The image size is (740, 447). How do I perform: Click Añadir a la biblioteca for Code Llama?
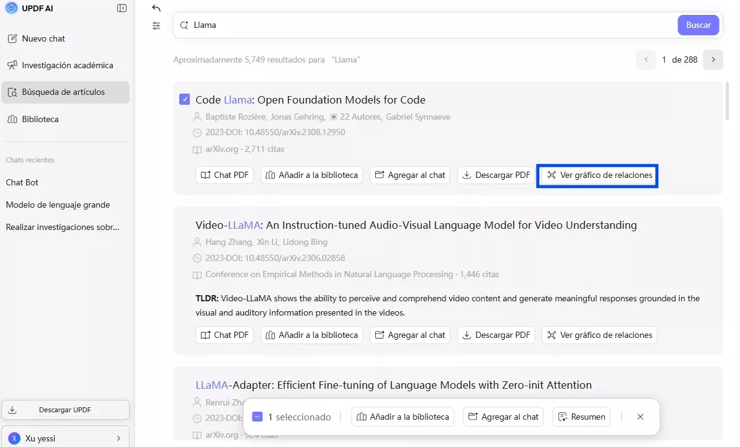(311, 175)
